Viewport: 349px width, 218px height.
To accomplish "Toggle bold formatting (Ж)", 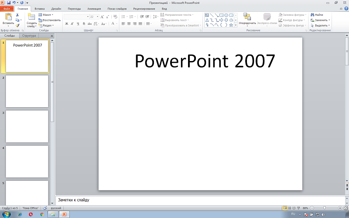I will pos(67,24).
